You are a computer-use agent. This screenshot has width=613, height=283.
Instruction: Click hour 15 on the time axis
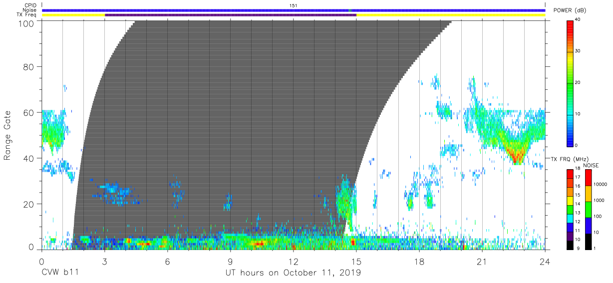356,261
